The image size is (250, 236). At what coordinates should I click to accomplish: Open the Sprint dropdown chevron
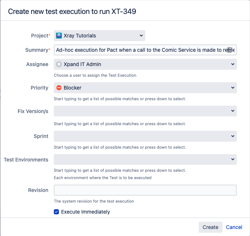coord(233,136)
